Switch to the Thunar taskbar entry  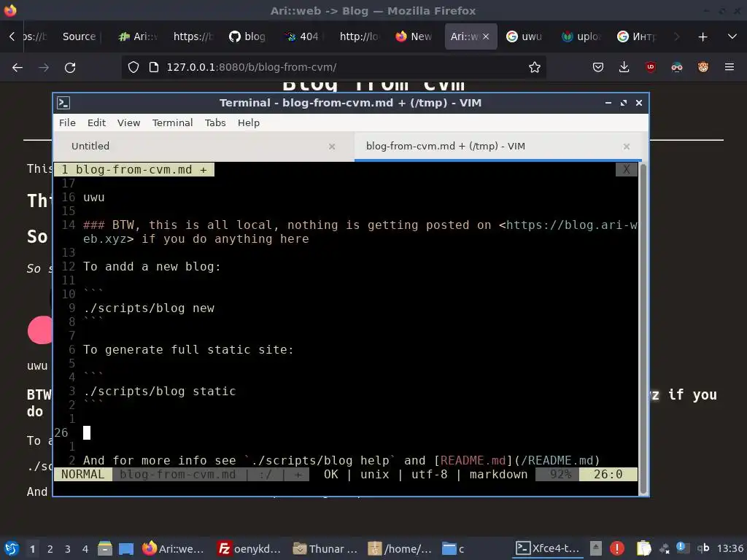(325, 548)
